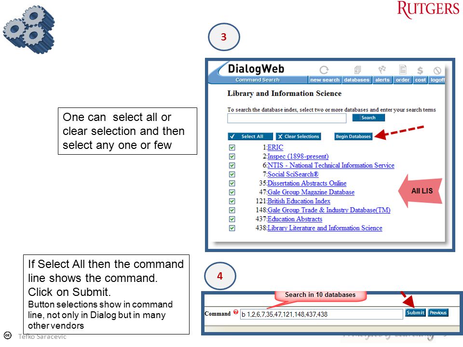Screen dimensions: 463x347
Task: Click the Library and Information Science heading
Action: click(285, 93)
